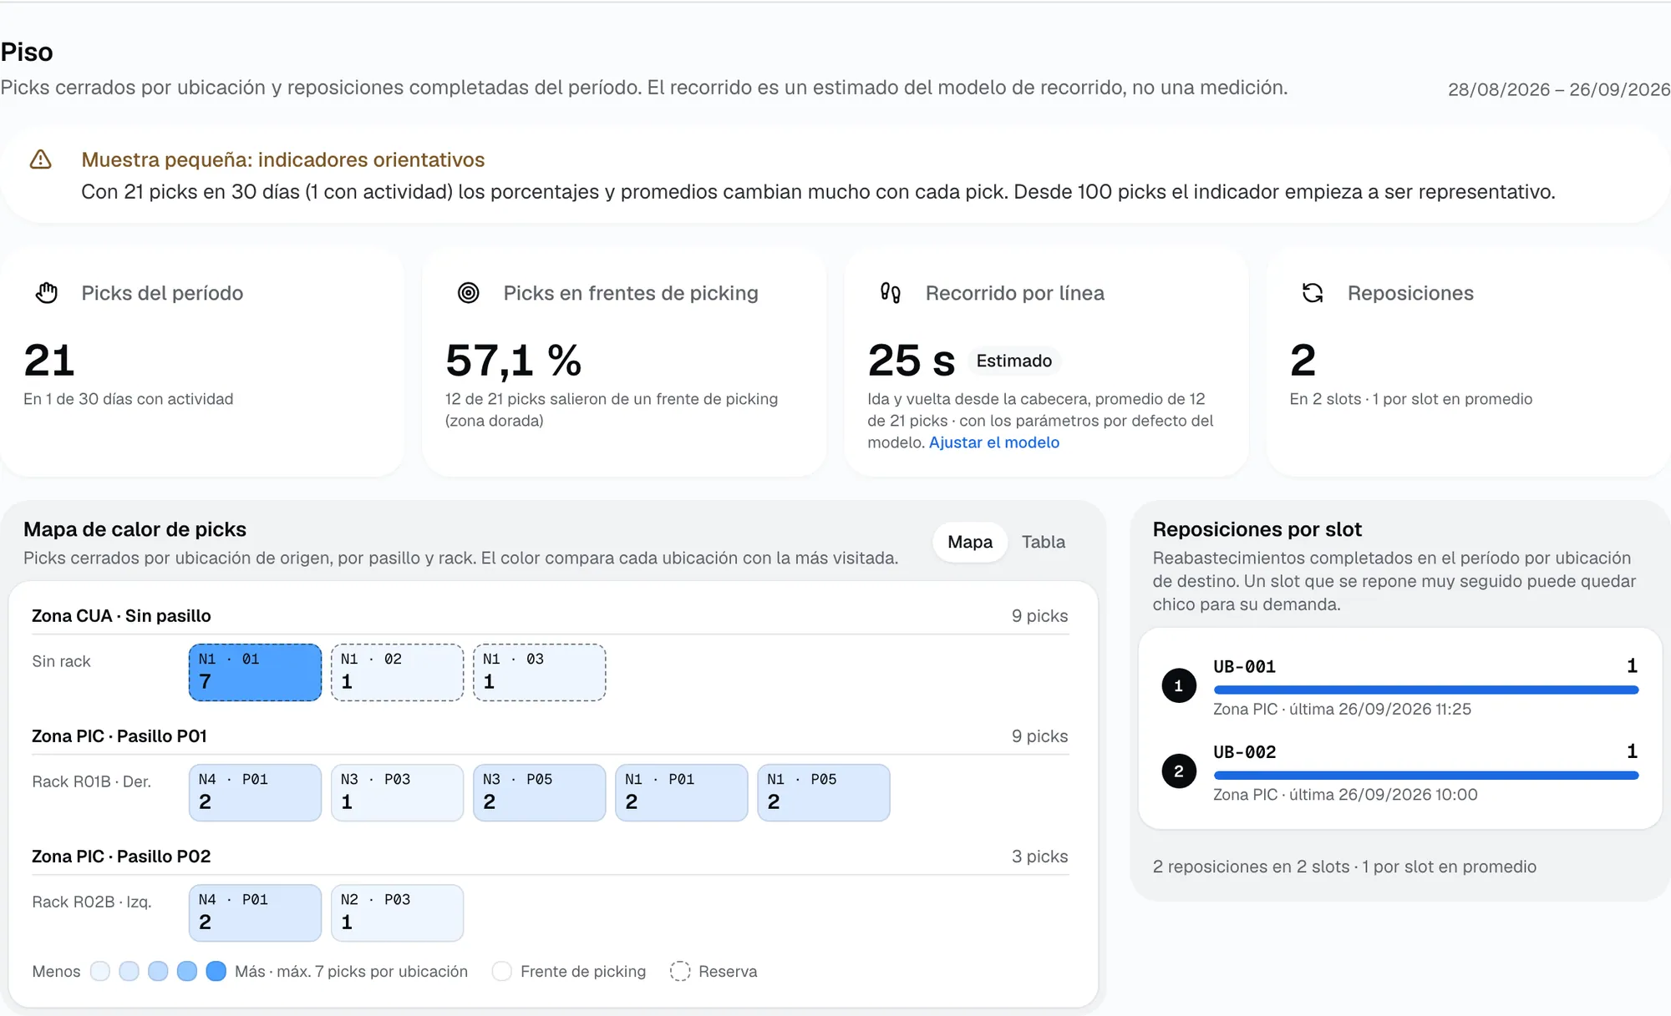
Task: Click the Rack R02B · Izq. label
Action: pos(92,902)
